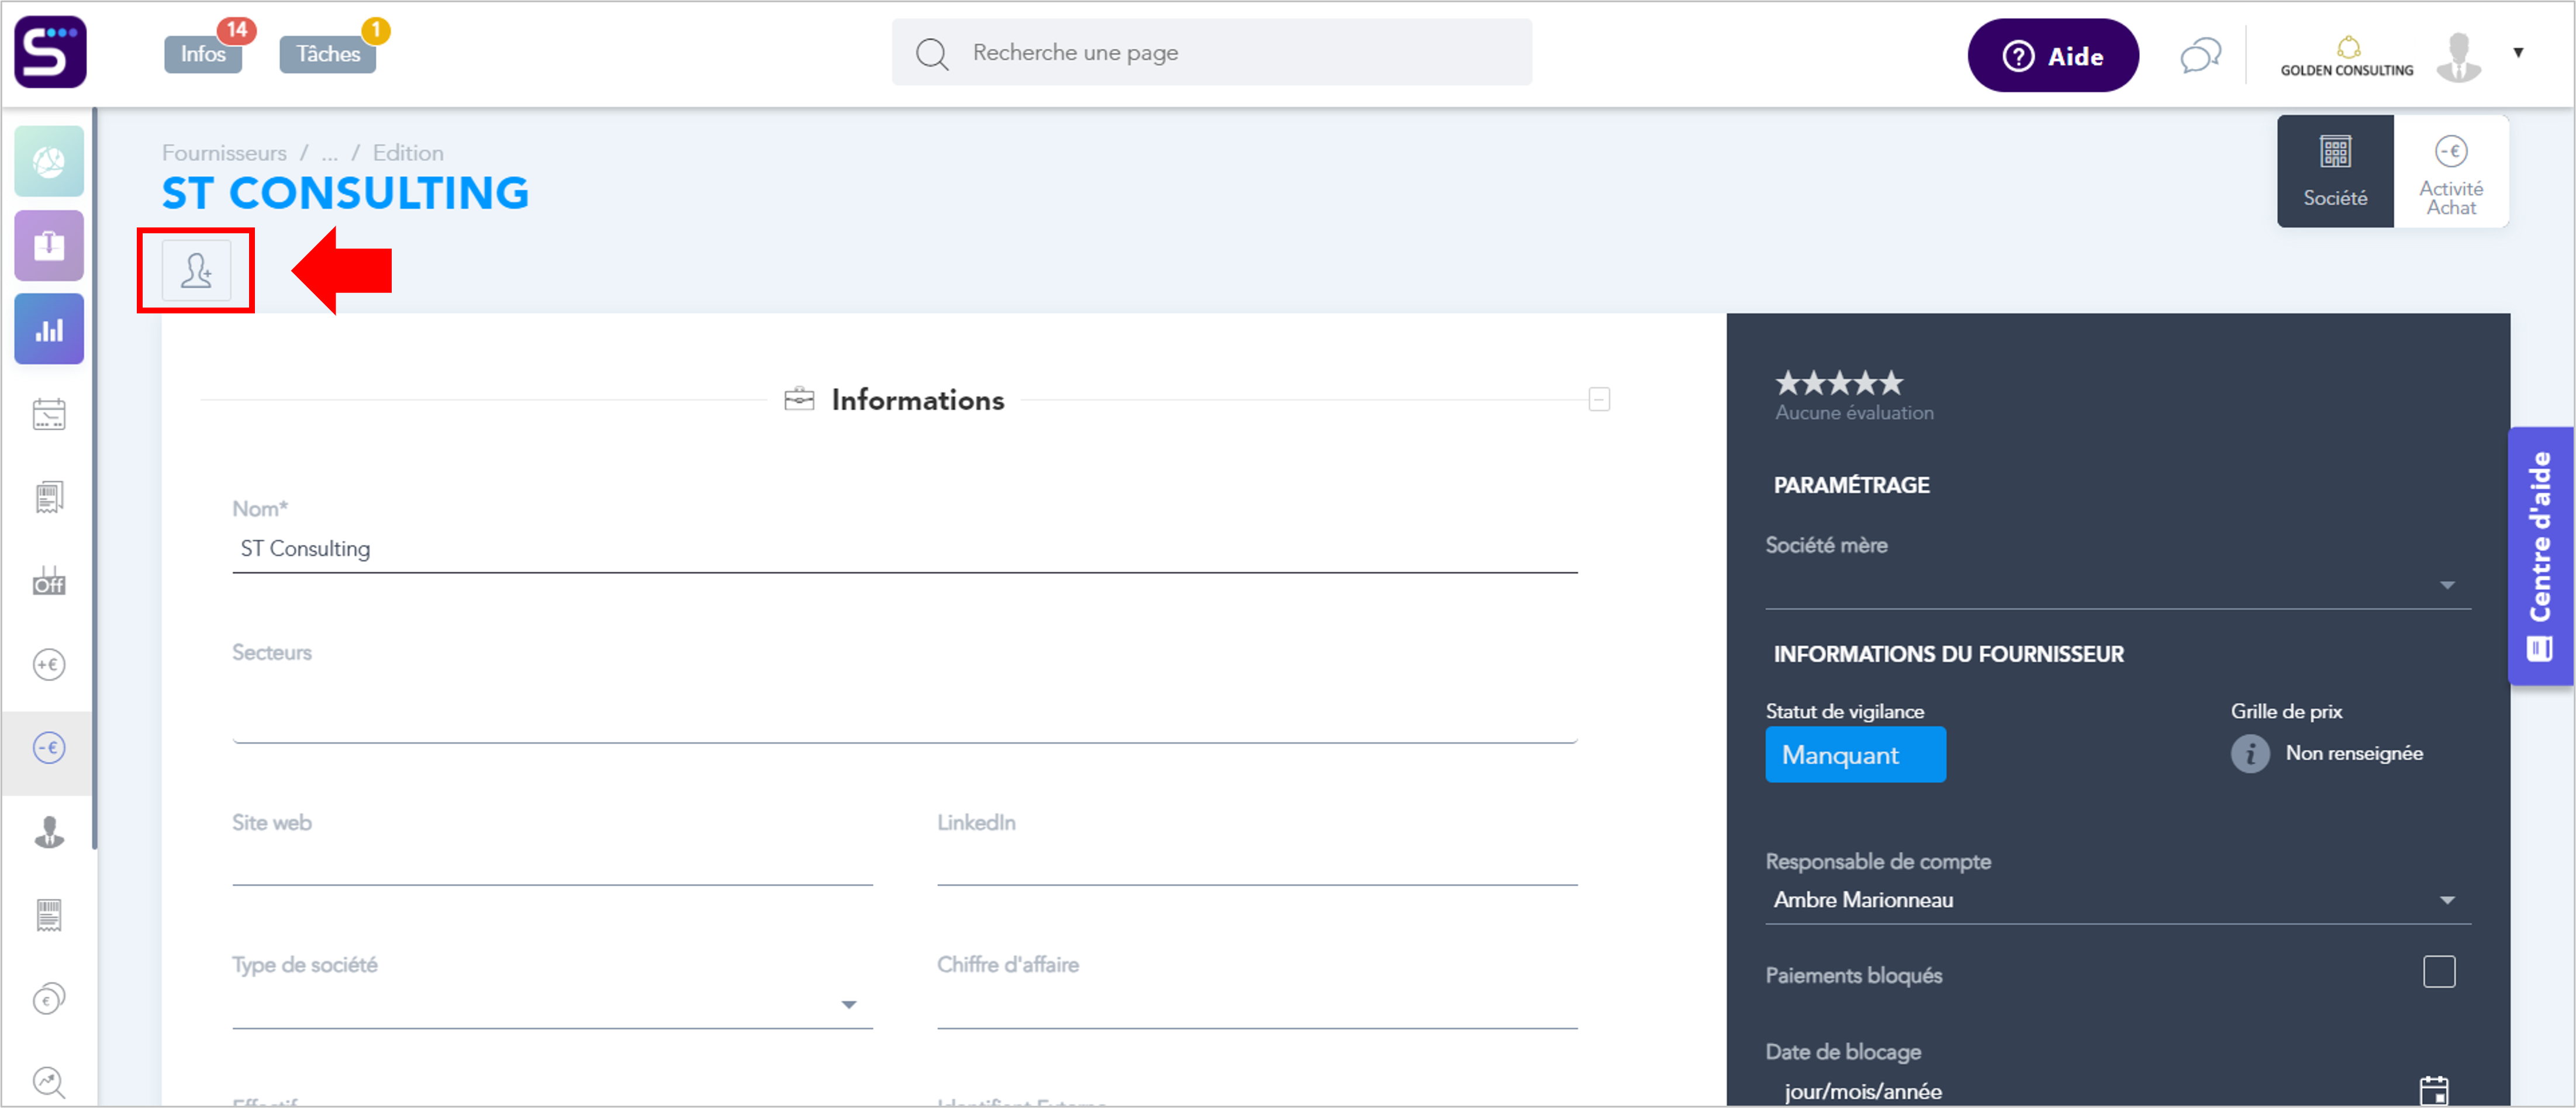Viewport: 2576px width, 1108px height.
Task: Click the purple S application logo
Action: [x=50, y=52]
